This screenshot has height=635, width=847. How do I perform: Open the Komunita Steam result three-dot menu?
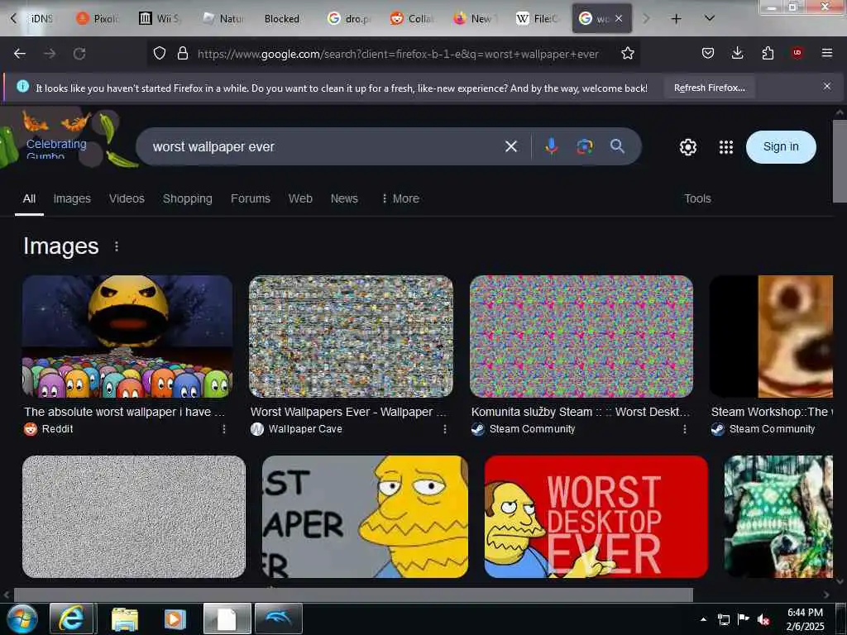point(684,429)
